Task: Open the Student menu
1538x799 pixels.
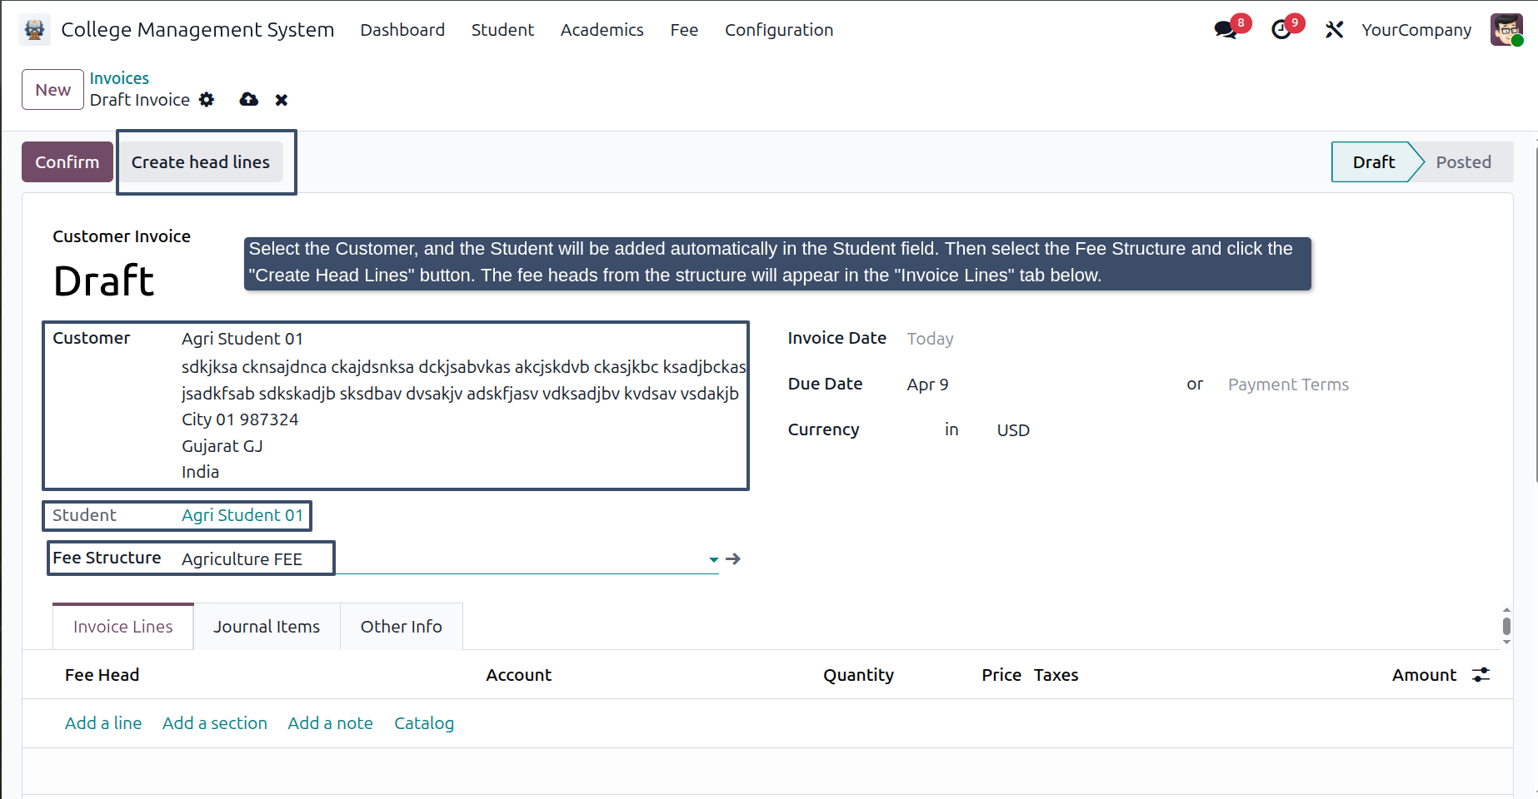Action: 502,30
